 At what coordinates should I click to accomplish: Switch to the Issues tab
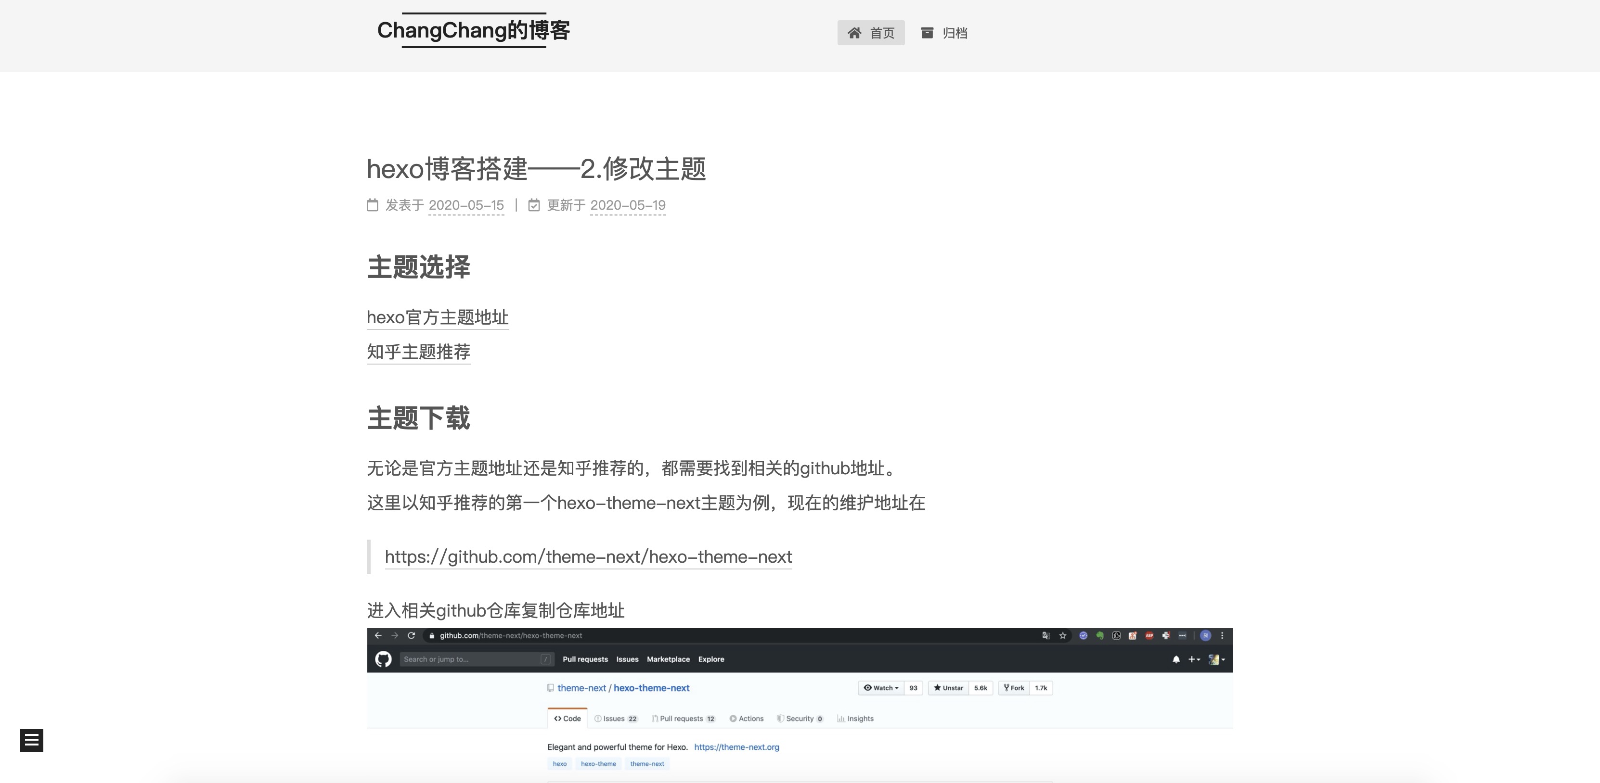614,718
